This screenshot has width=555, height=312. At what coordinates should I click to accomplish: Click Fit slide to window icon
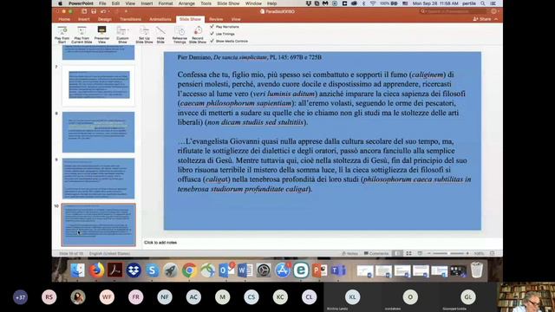[x=492, y=253]
